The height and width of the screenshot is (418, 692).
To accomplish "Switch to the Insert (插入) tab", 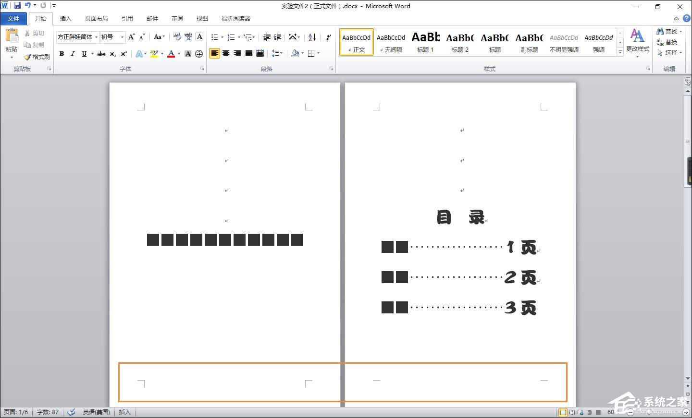I will click(65, 19).
